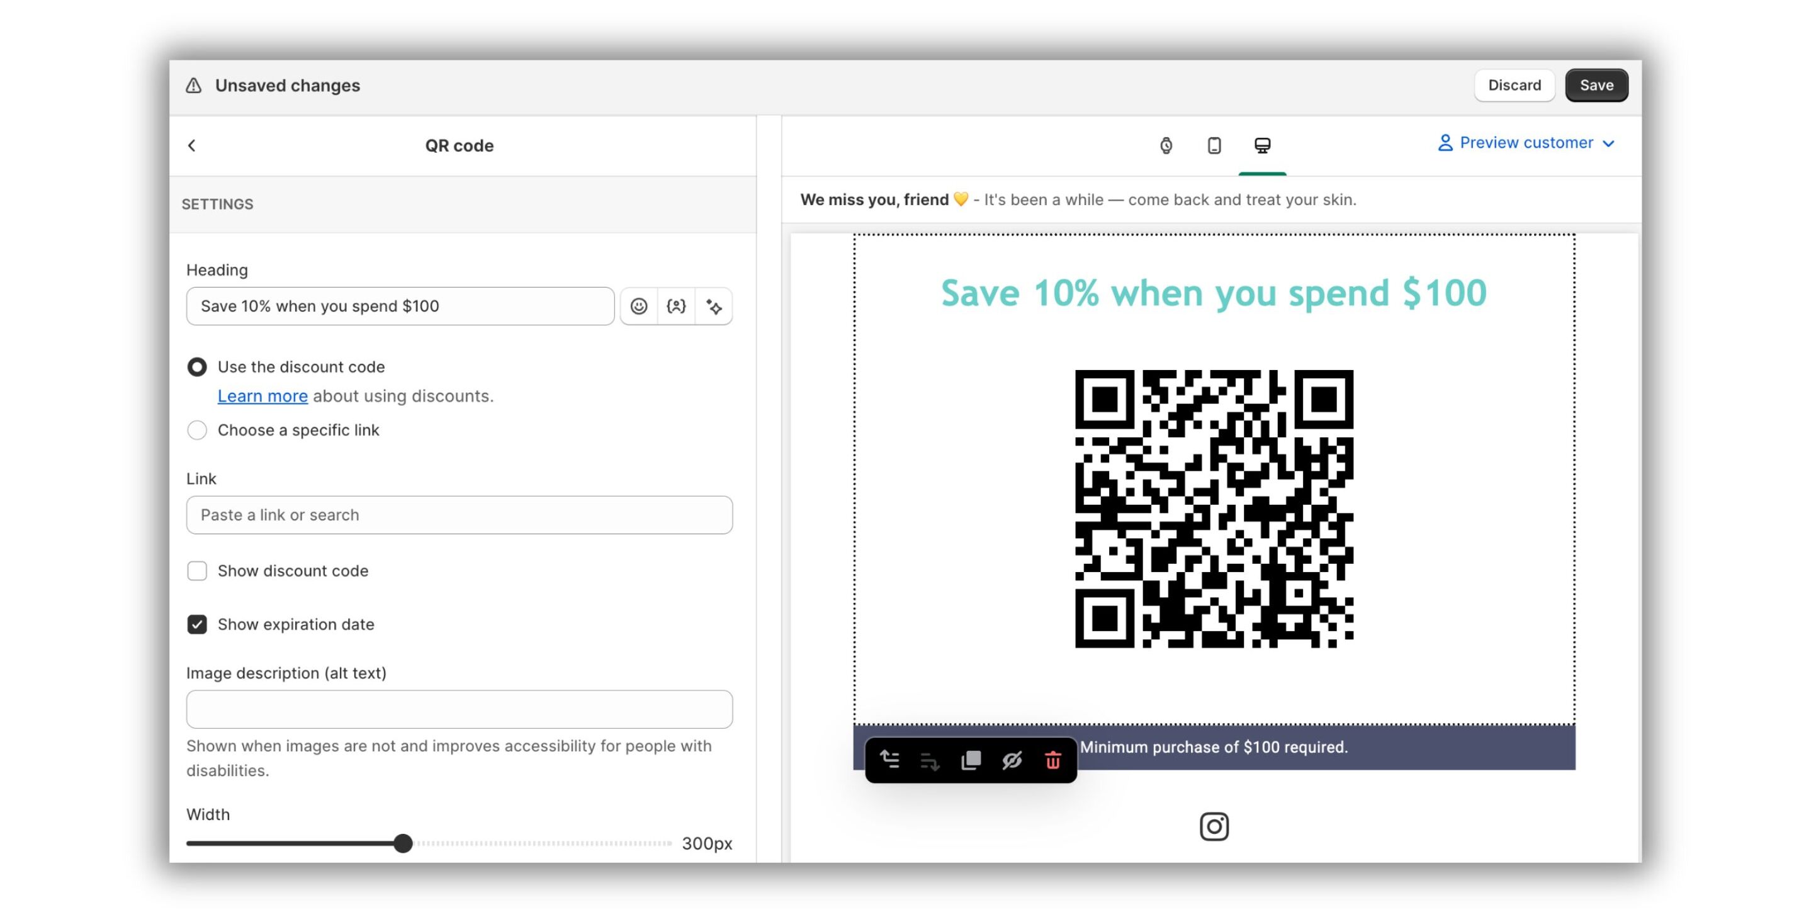Image resolution: width=1811 pixels, height=922 pixels.
Task: Click the Width slider handle
Action: [403, 843]
